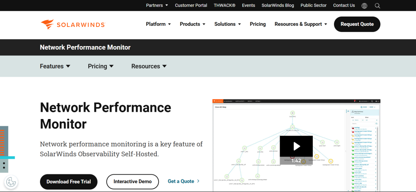Screen dimensions: 416x192
Task: Open the Products menu
Action: pyautogui.click(x=193, y=24)
